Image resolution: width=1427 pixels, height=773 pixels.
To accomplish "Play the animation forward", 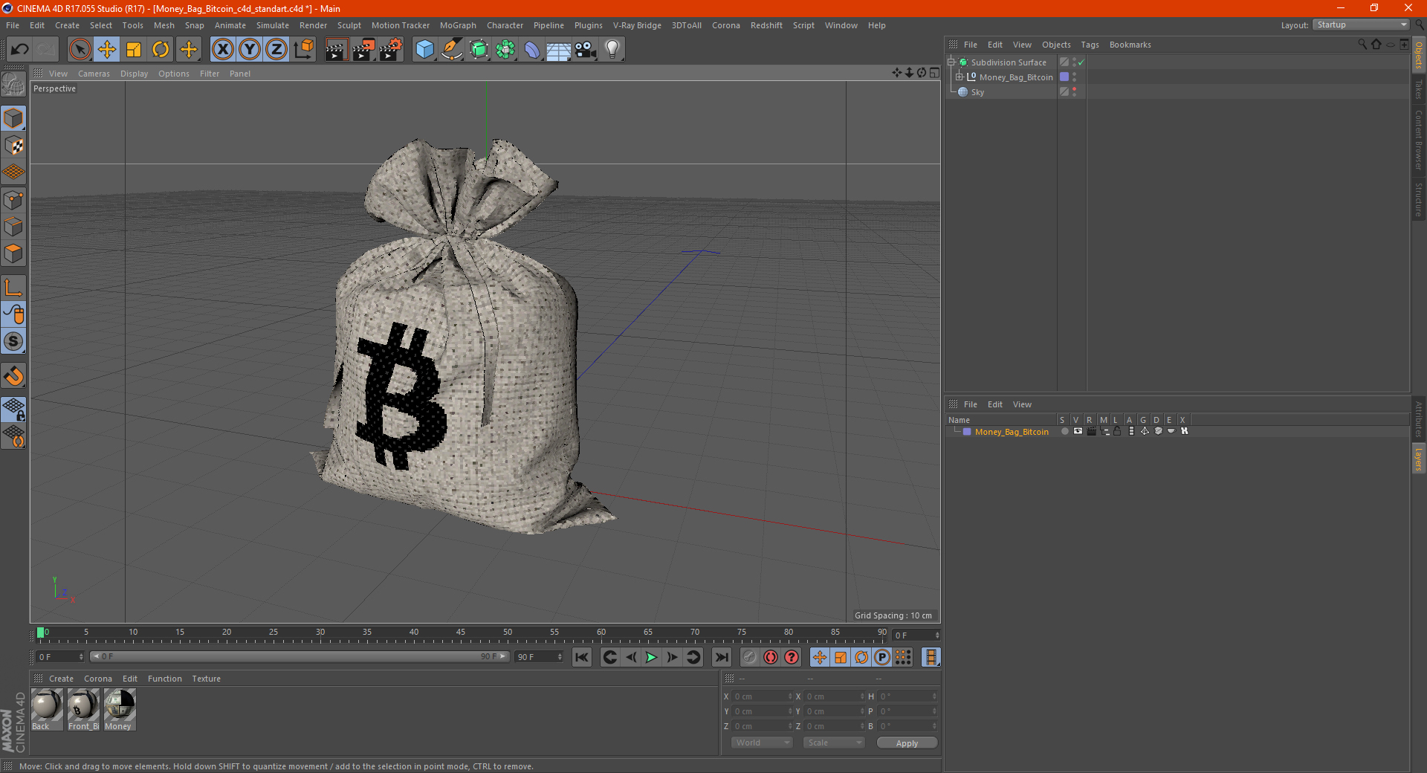I will point(651,657).
